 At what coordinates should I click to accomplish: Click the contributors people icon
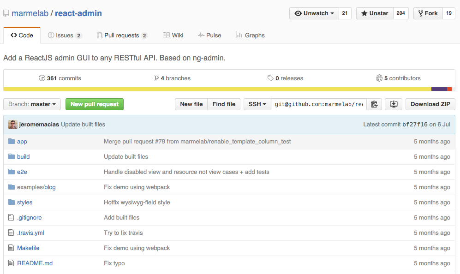[x=379, y=78]
